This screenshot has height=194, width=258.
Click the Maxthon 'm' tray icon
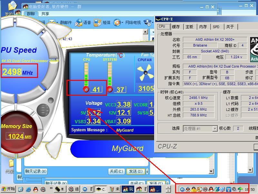(x=182, y=189)
